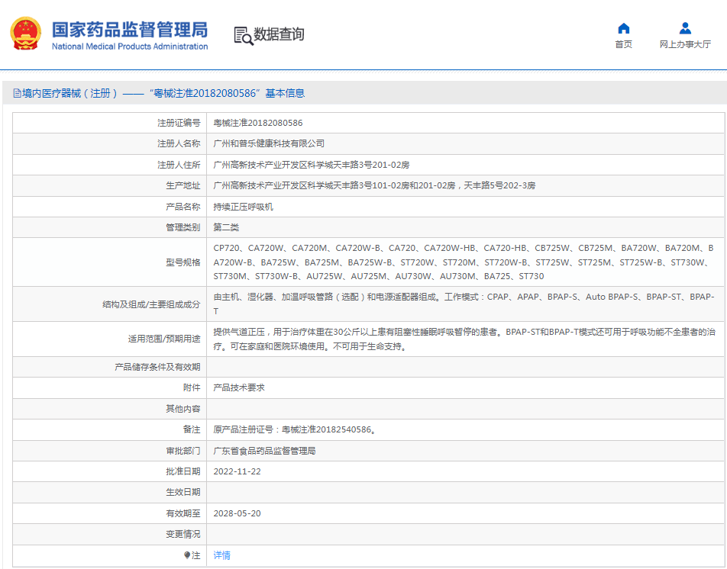The height and width of the screenshot is (569, 727).
Task: Click the document icon before 境内医疗器械（注册）
Action: [17, 92]
